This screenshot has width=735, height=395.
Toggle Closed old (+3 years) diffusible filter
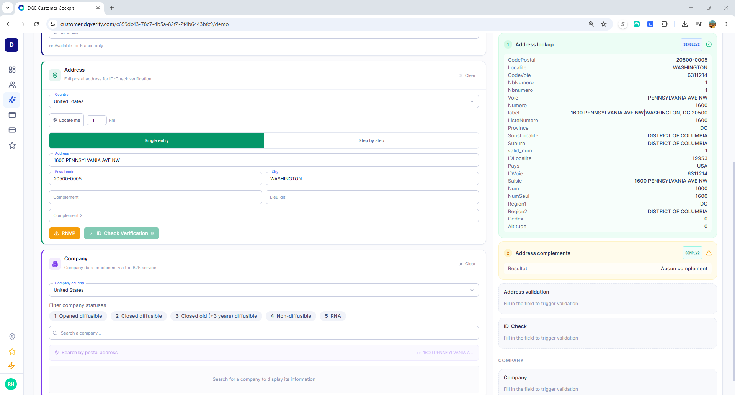[x=216, y=316]
